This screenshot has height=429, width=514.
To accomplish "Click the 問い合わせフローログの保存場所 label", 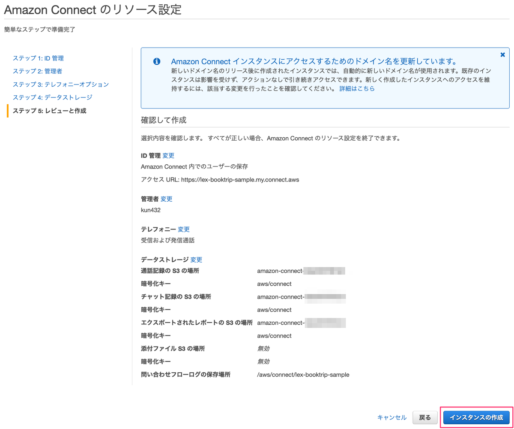I will (185, 375).
